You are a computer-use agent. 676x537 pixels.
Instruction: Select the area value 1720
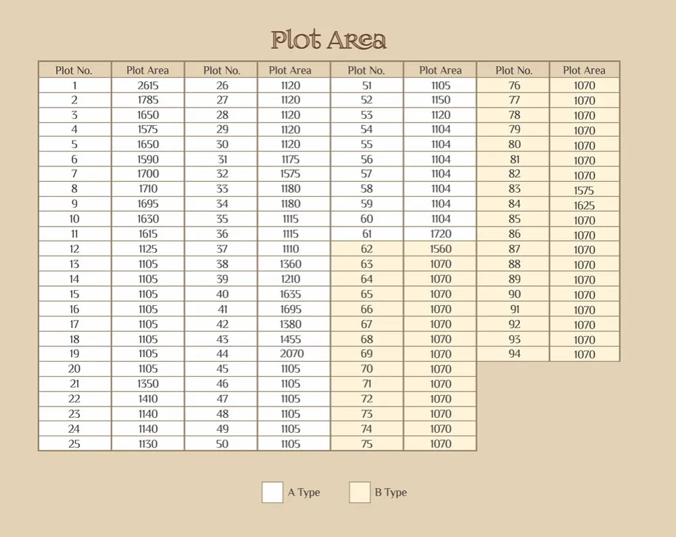coord(440,234)
